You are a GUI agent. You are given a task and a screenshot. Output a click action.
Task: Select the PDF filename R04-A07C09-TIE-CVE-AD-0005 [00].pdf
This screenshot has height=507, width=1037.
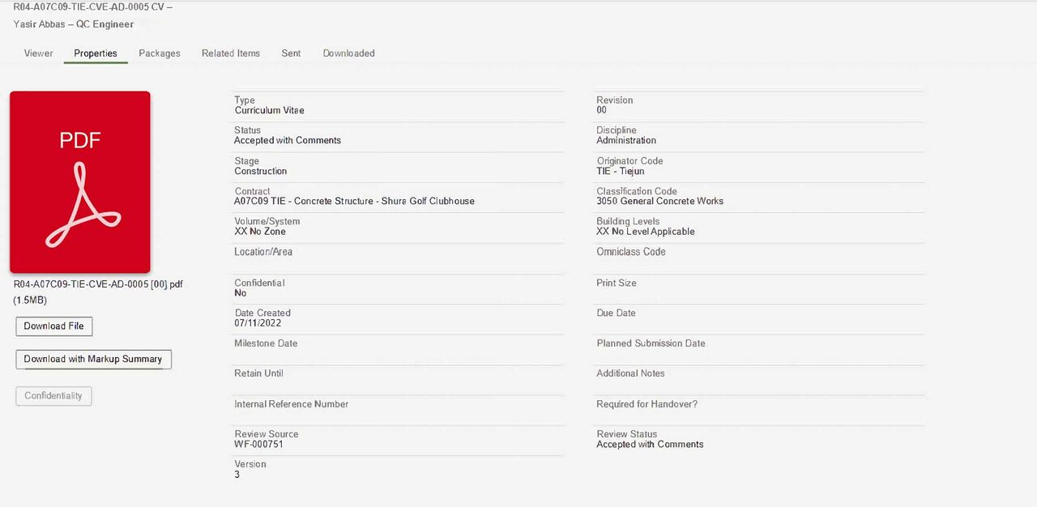98,284
